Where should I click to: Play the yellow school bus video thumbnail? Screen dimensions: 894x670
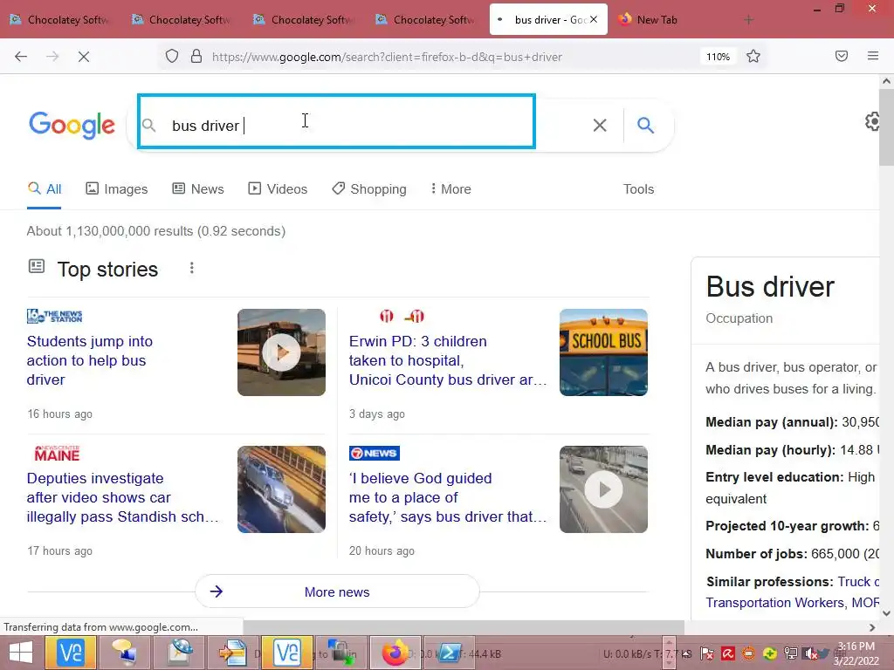pos(282,352)
